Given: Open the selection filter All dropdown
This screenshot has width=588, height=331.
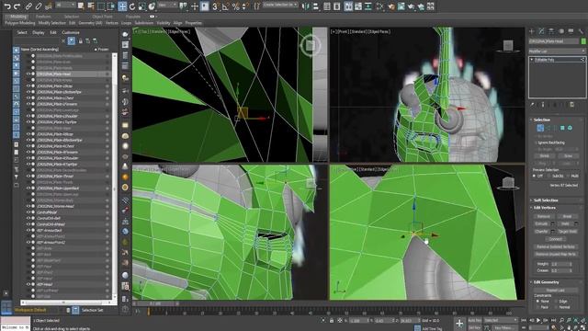Looking at the screenshot, I should pyautogui.click(x=65, y=5).
